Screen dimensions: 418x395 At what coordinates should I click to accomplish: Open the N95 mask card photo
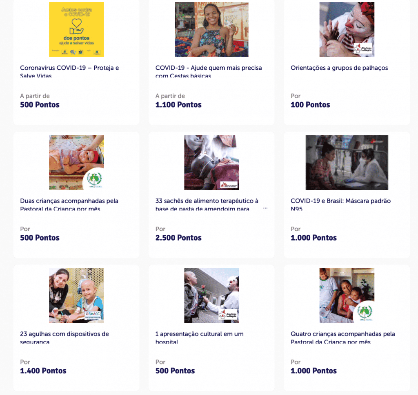coord(347,162)
